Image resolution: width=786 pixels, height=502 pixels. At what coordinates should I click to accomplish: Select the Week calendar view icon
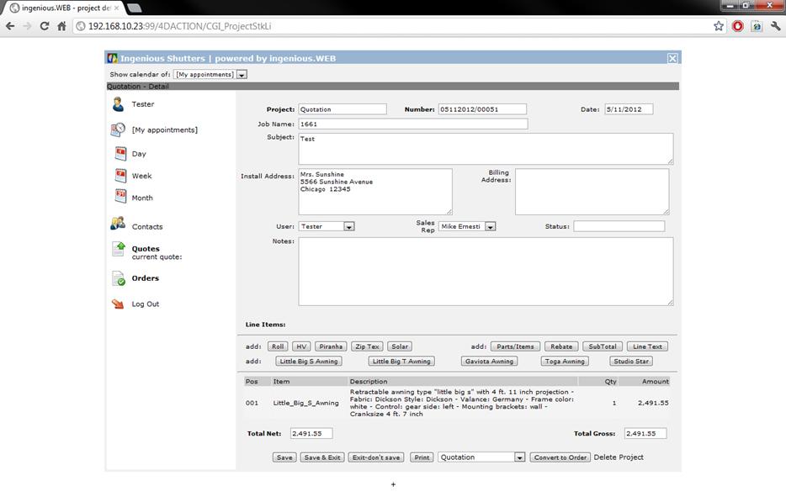(120, 176)
